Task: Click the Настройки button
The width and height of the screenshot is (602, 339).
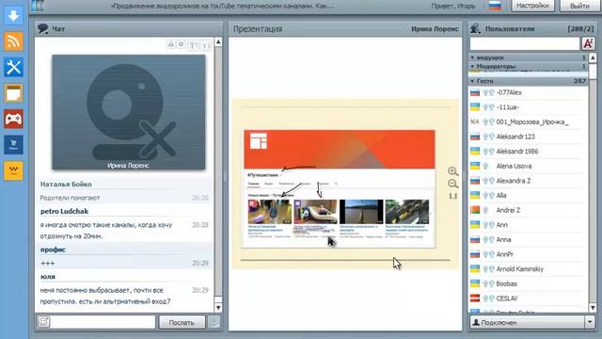Action: 532,6
